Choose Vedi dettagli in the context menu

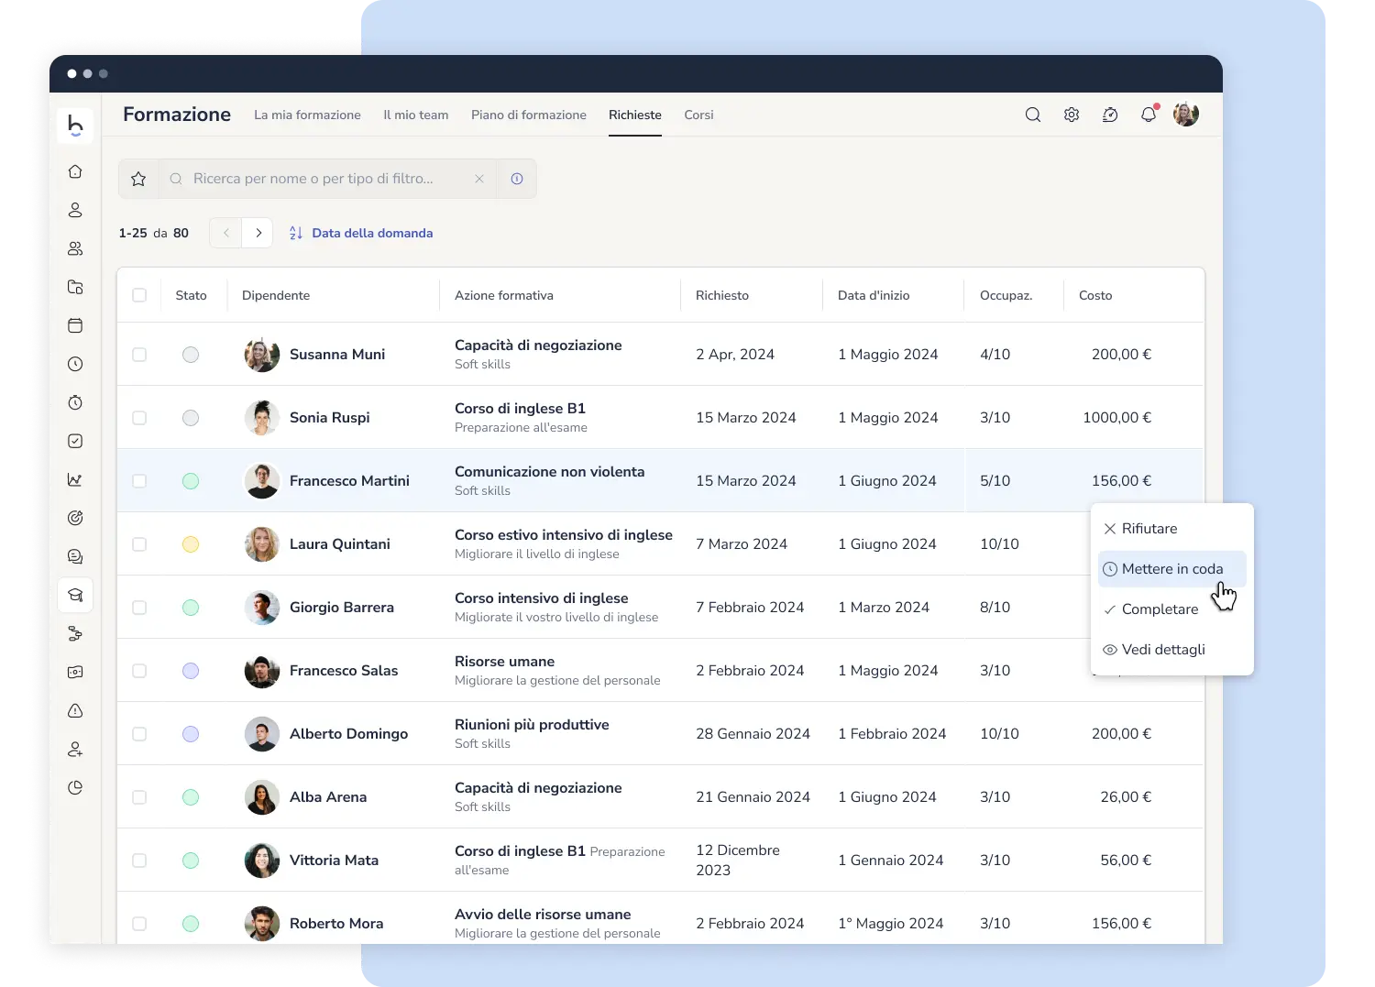click(1171, 650)
